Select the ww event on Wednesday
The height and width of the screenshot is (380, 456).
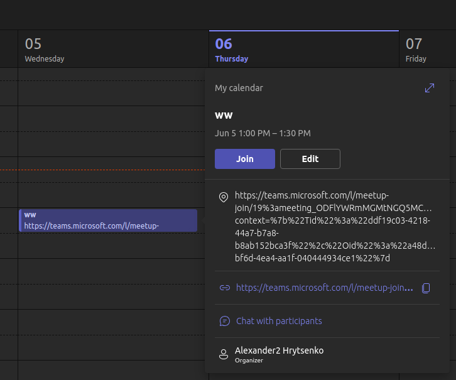[108, 220]
